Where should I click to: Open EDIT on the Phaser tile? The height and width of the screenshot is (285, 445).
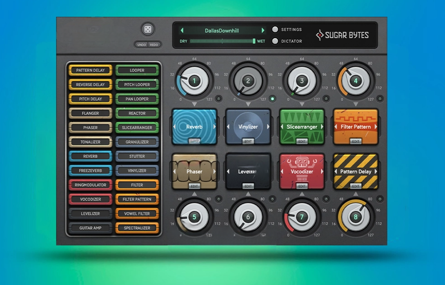[x=194, y=186]
